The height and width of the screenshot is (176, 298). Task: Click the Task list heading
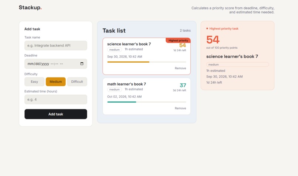(x=114, y=31)
